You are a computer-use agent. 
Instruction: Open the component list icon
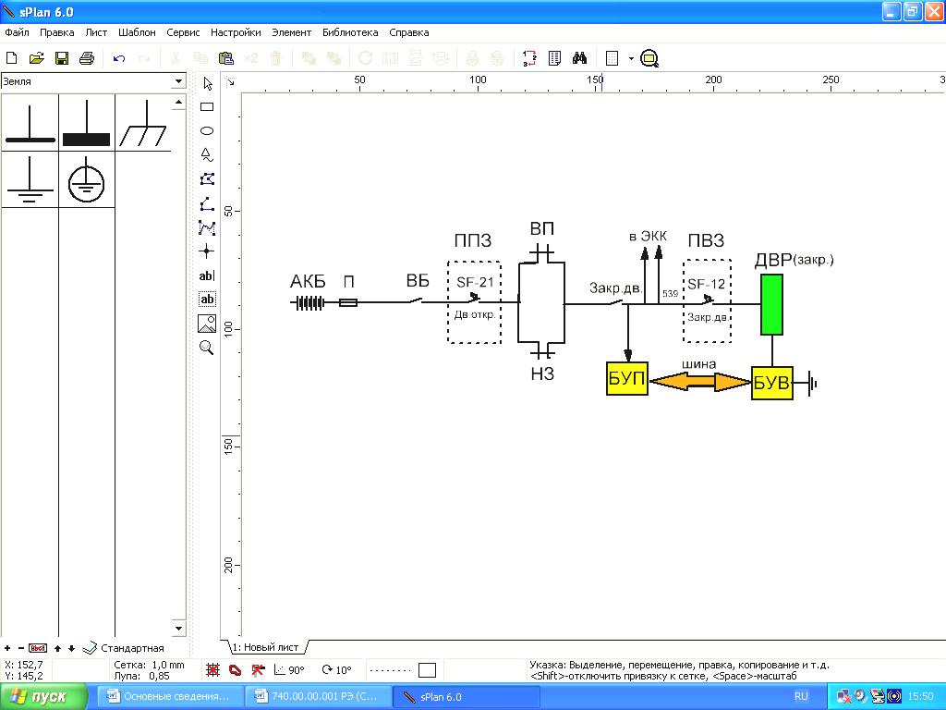click(x=554, y=58)
